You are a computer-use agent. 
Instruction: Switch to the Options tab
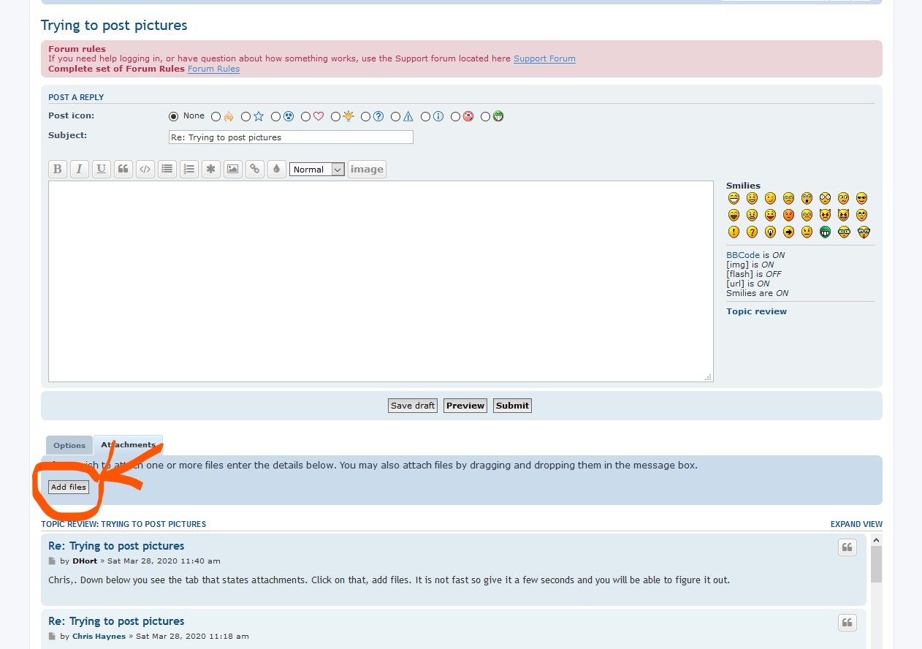point(69,445)
